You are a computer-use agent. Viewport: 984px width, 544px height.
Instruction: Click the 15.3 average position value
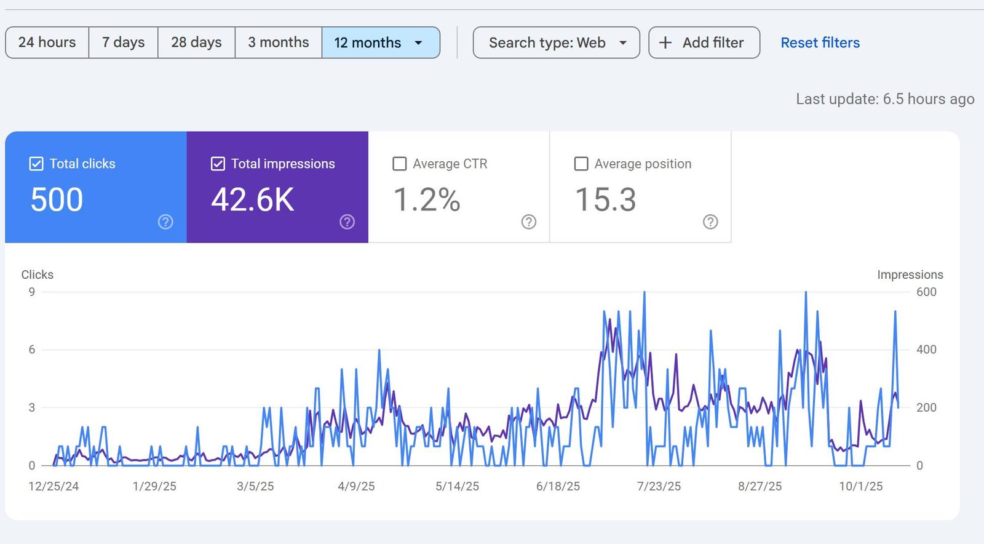pos(606,200)
